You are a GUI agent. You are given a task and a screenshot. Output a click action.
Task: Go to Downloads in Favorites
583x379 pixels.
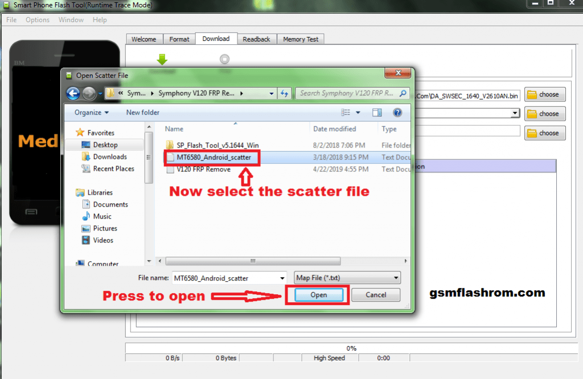click(x=110, y=157)
